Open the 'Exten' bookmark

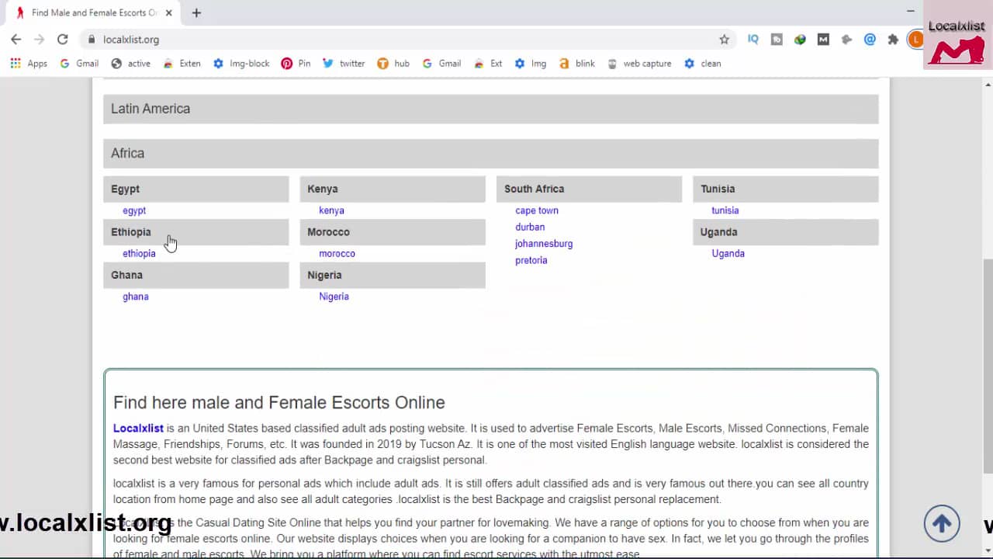tap(182, 64)
